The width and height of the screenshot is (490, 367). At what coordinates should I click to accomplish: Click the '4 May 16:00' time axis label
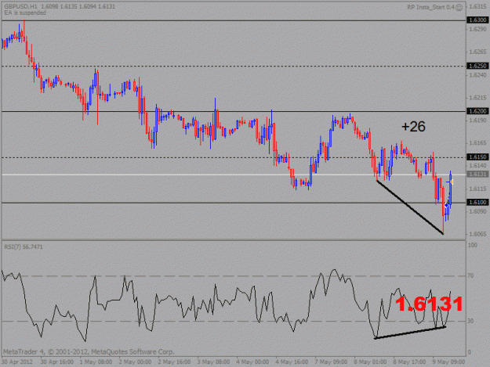coord(292,362)
